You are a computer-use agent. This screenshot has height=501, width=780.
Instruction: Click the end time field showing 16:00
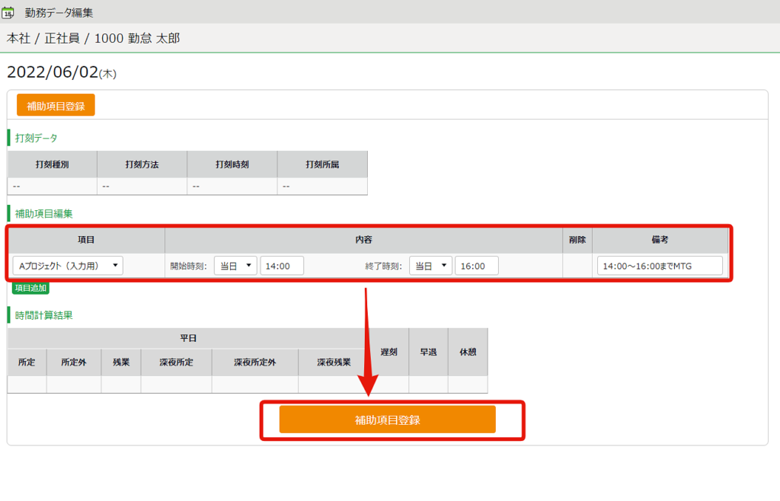pyautogui.click(x=477, y=265)
